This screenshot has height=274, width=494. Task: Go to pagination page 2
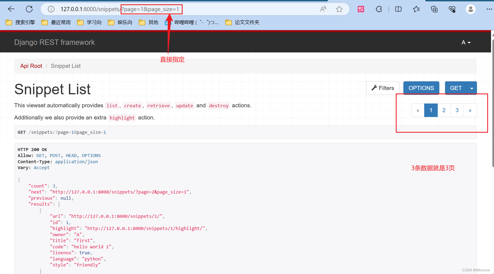[444, 110]
